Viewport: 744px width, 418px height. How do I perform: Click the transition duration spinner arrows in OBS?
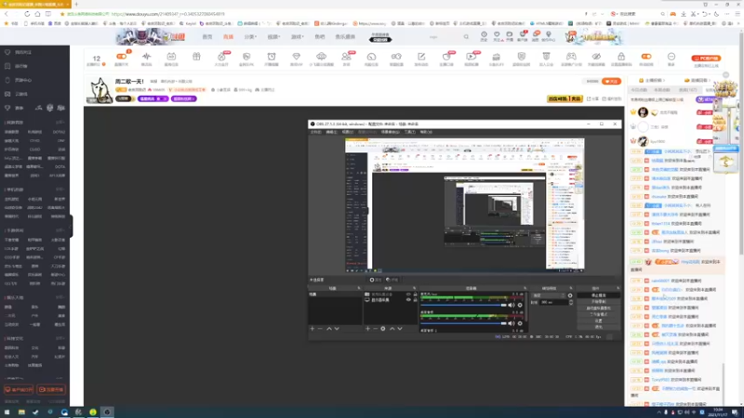pos(571,303)
